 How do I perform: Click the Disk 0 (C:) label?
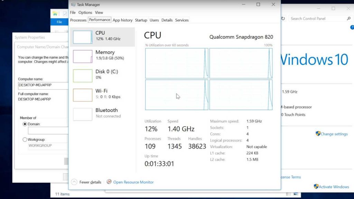107,72
